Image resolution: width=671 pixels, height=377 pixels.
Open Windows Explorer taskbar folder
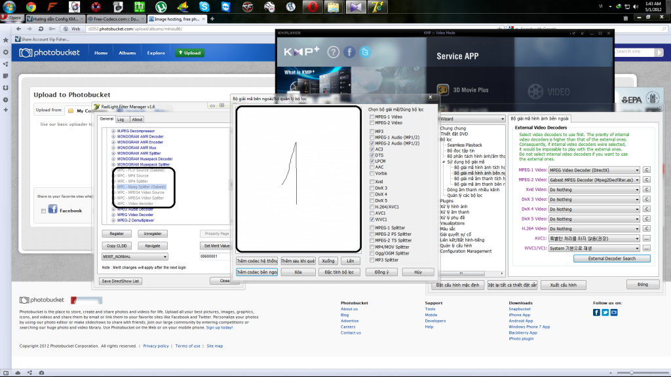coord(334,7)
